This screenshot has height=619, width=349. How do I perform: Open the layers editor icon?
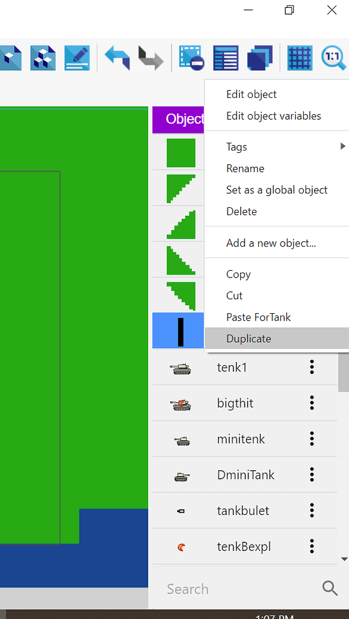[x=259, y=58]
